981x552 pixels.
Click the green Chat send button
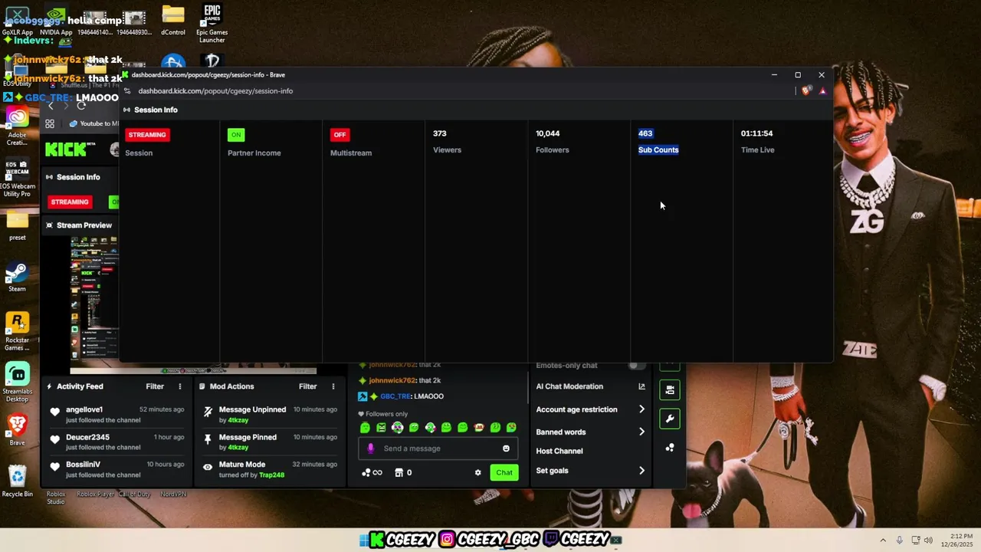[504, 472]
